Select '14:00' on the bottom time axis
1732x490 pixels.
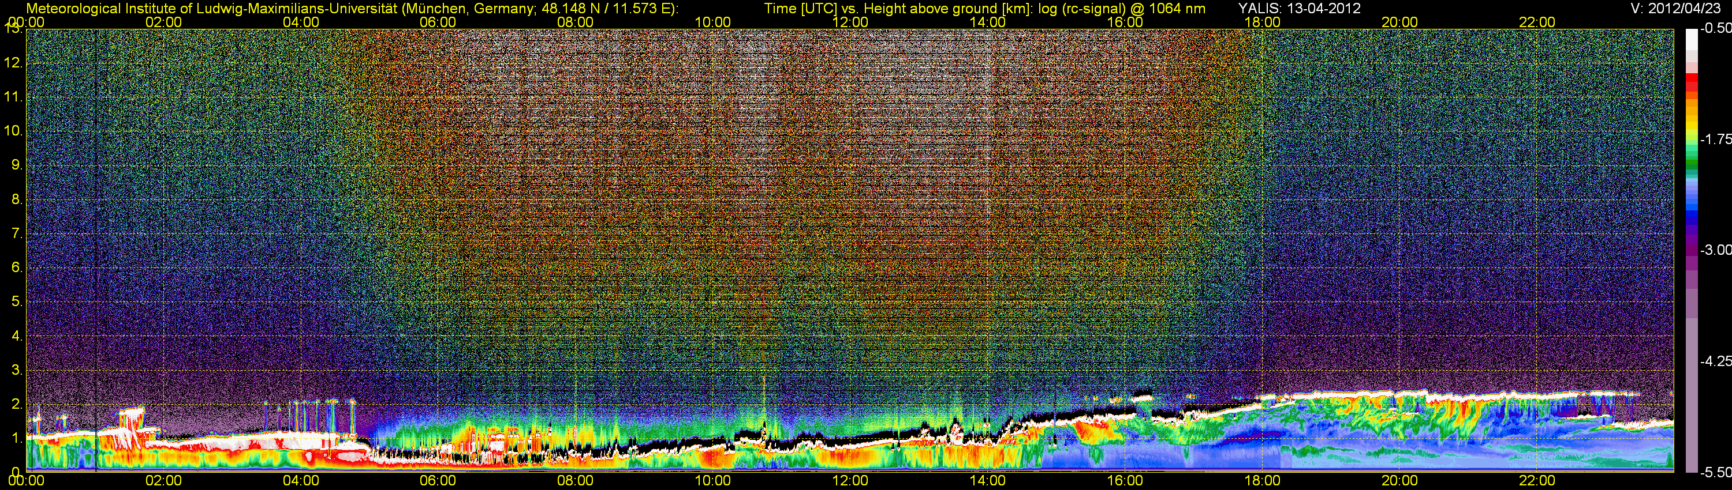pyautogui.click(x=988, y=481)
